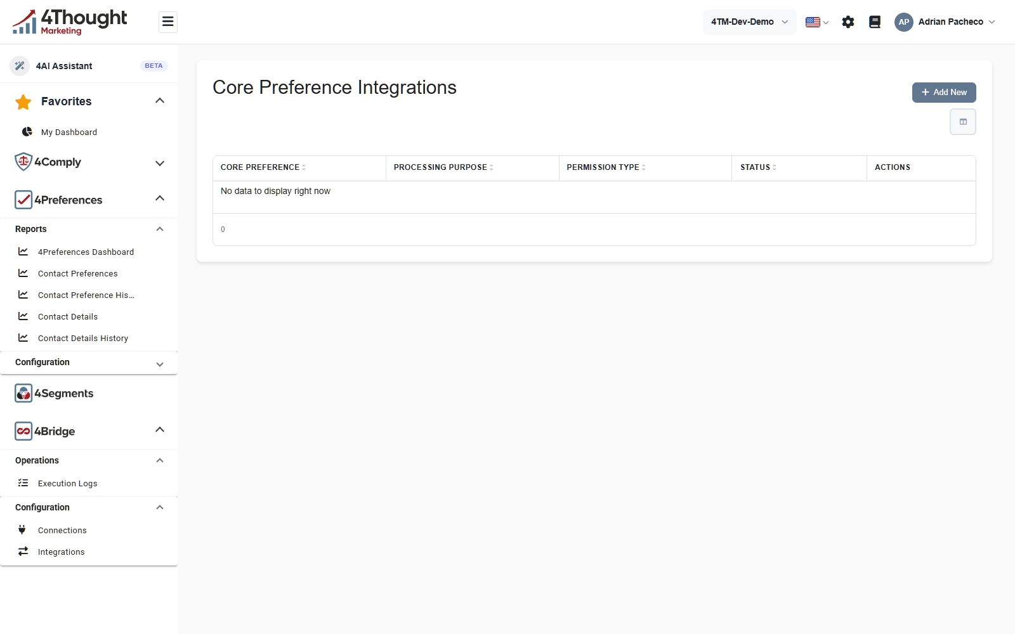
Task: Open the settings gear icon
Action: (x=848, y=22)
